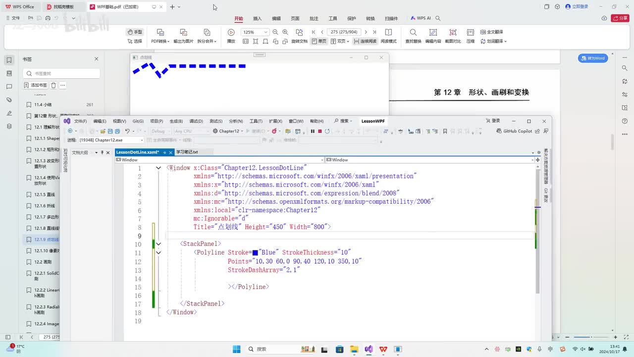Open Visual Studio from the Windows taskbar
The width and height of the screenshot is (634, 357).
pyautogui.click(x=369, y=349)
